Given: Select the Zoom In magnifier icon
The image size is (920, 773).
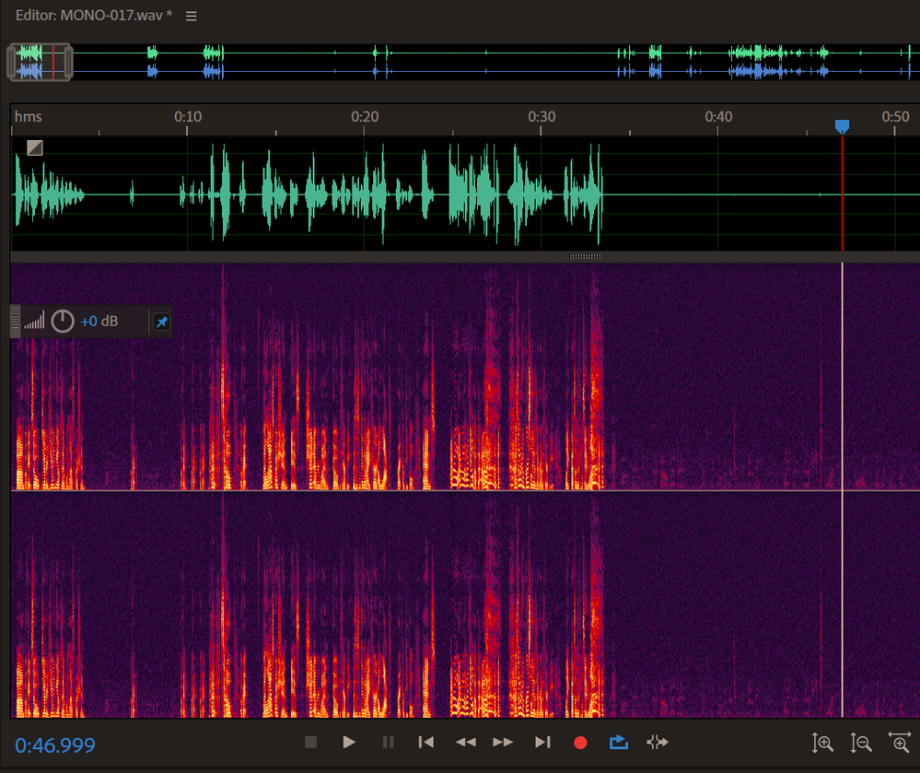Looking at the screenshot, I should (x=823, y=742).
